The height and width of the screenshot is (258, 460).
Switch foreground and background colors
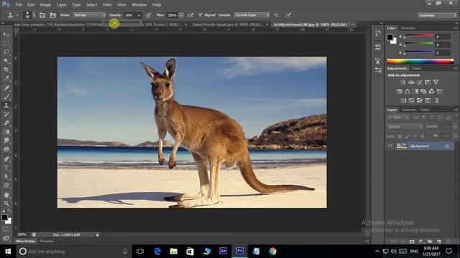click(x=9, y=210)
